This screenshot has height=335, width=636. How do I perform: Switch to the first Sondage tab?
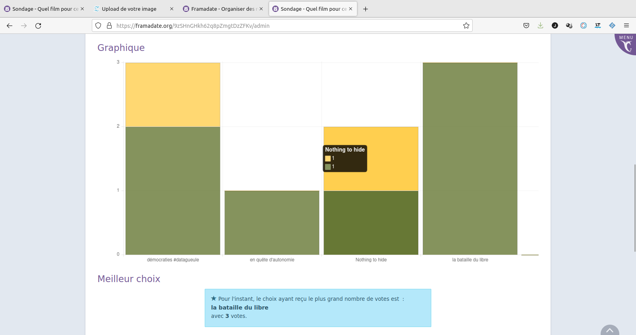tap(44, 9)
